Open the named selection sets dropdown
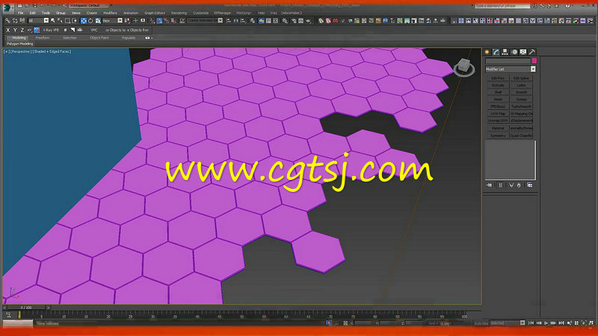This screenshot has height=336, width=598. (x=205, y=21)
